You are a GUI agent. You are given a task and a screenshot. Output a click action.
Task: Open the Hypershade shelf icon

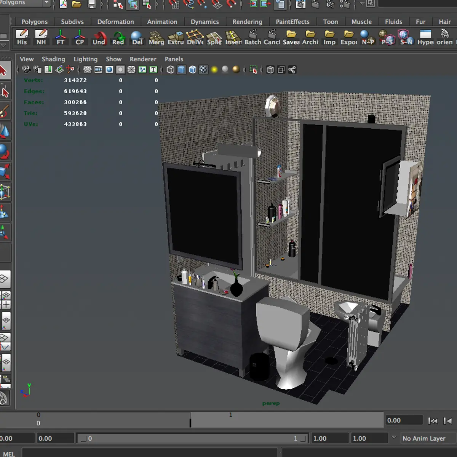click(425, 38)
